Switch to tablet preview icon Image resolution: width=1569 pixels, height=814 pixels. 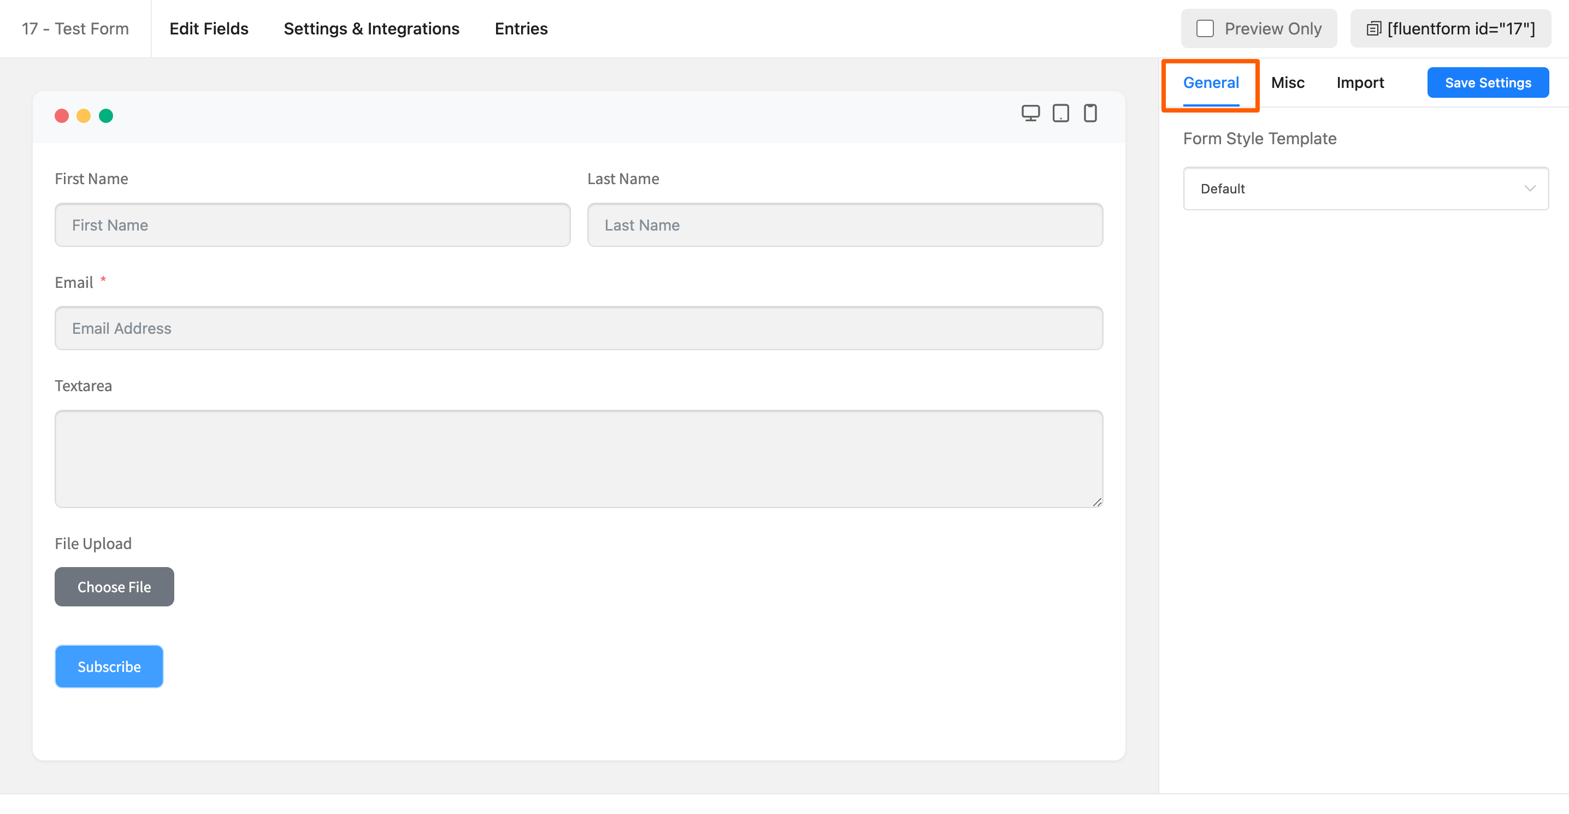(1060, 113)
